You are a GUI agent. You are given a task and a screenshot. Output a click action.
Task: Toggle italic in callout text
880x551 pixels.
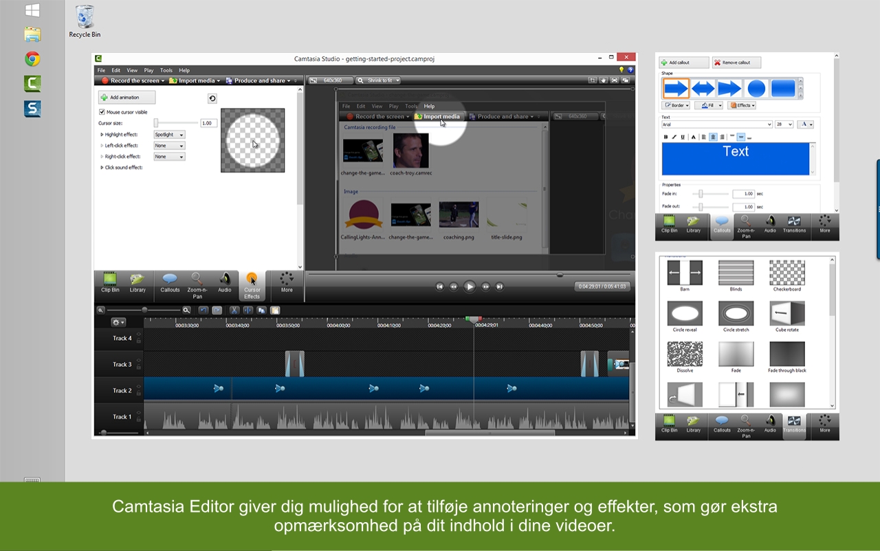(674, 137)
